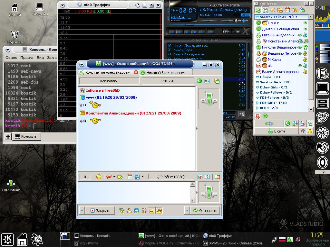
Task: Toggle XMMS repeat button
Action: 237,32
